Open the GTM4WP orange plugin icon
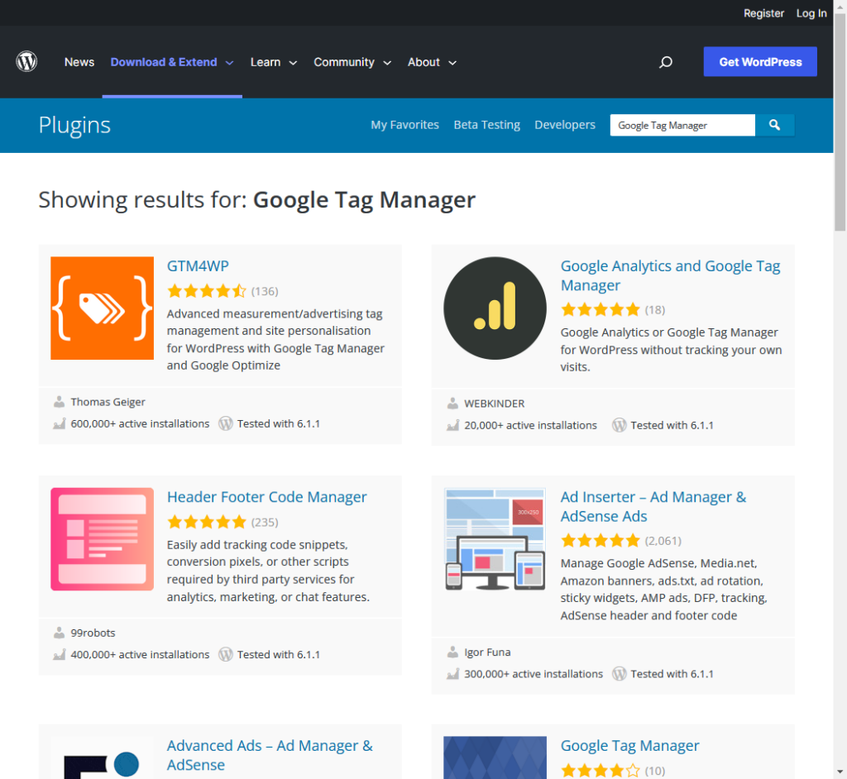Image resolution: width=847 pixels, height=779 pixels. 102,308
